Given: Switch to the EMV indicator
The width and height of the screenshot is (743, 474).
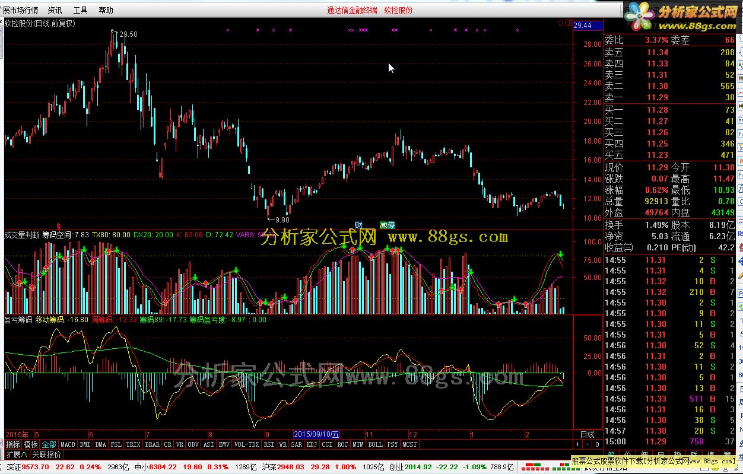Looking at the screenshot, I should 224,444.
